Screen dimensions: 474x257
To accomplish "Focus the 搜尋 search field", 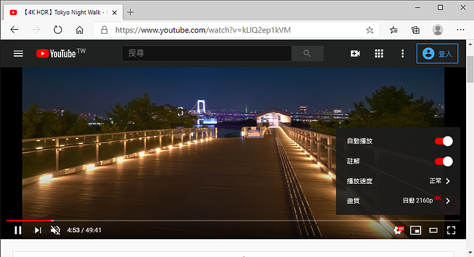I will click(207, 53).
